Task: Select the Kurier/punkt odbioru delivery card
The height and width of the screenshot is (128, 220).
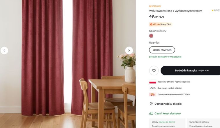Action: 203,123
